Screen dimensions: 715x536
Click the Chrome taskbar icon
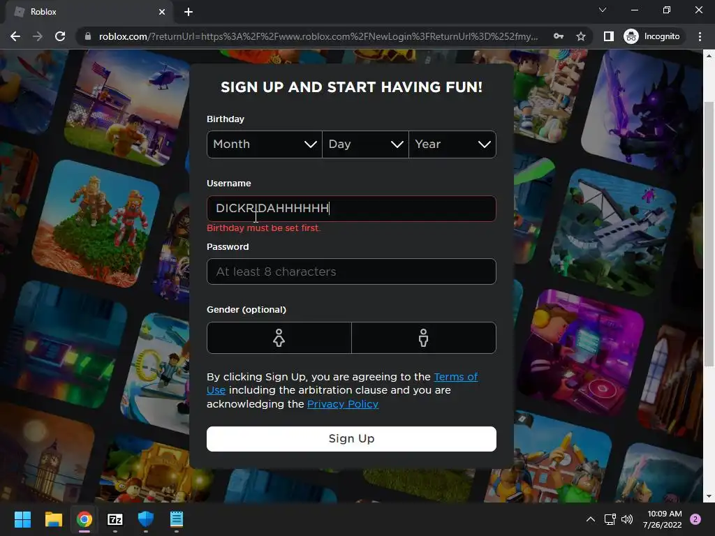pos(84,519)
